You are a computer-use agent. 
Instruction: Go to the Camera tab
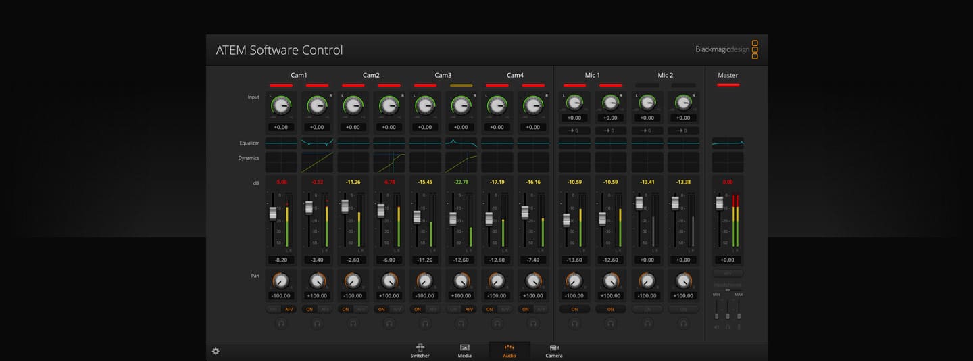click(553, 350)
